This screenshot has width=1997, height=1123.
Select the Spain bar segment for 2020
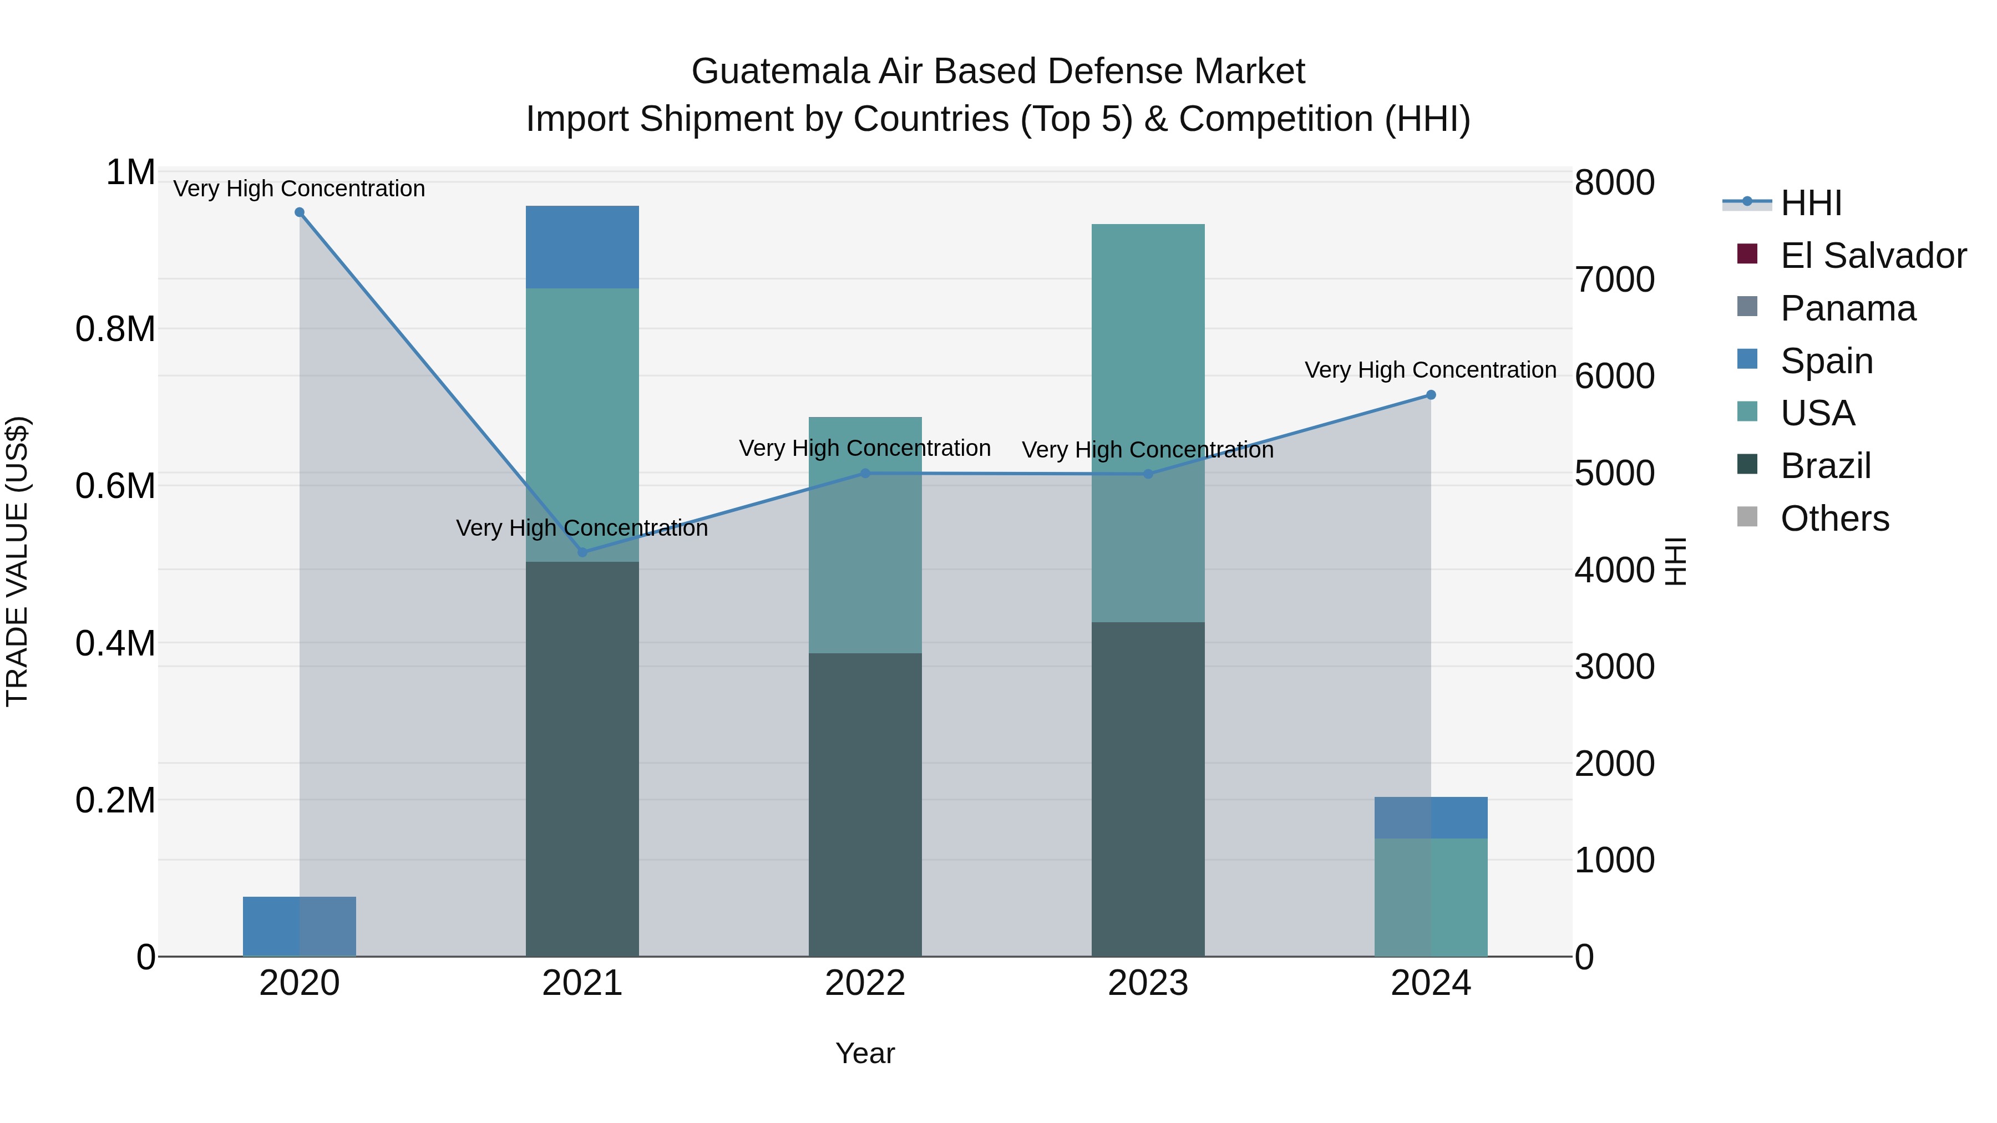coord(300,926)
